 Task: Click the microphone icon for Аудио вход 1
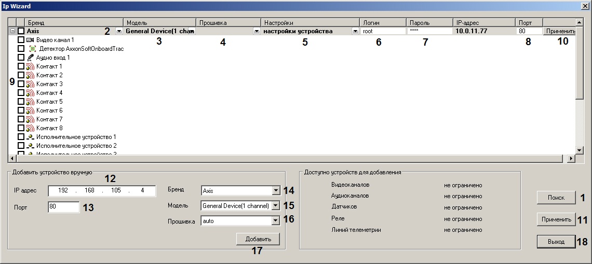coord(30,58)
